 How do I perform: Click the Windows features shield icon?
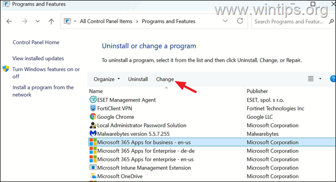6,69
